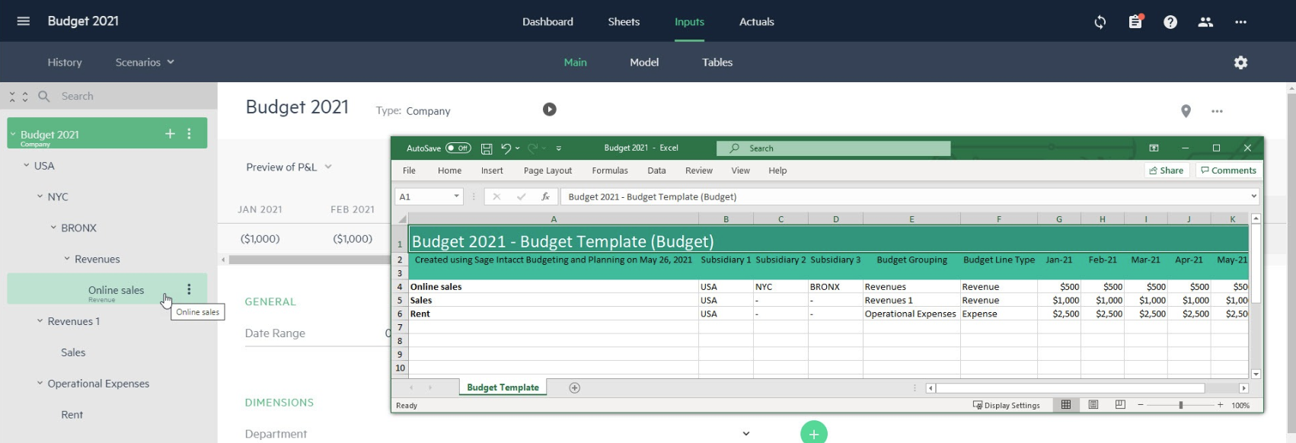This screenshot has height=443, width=1296.
Task: Click the location pin icon
Action: pos(1186,111)
